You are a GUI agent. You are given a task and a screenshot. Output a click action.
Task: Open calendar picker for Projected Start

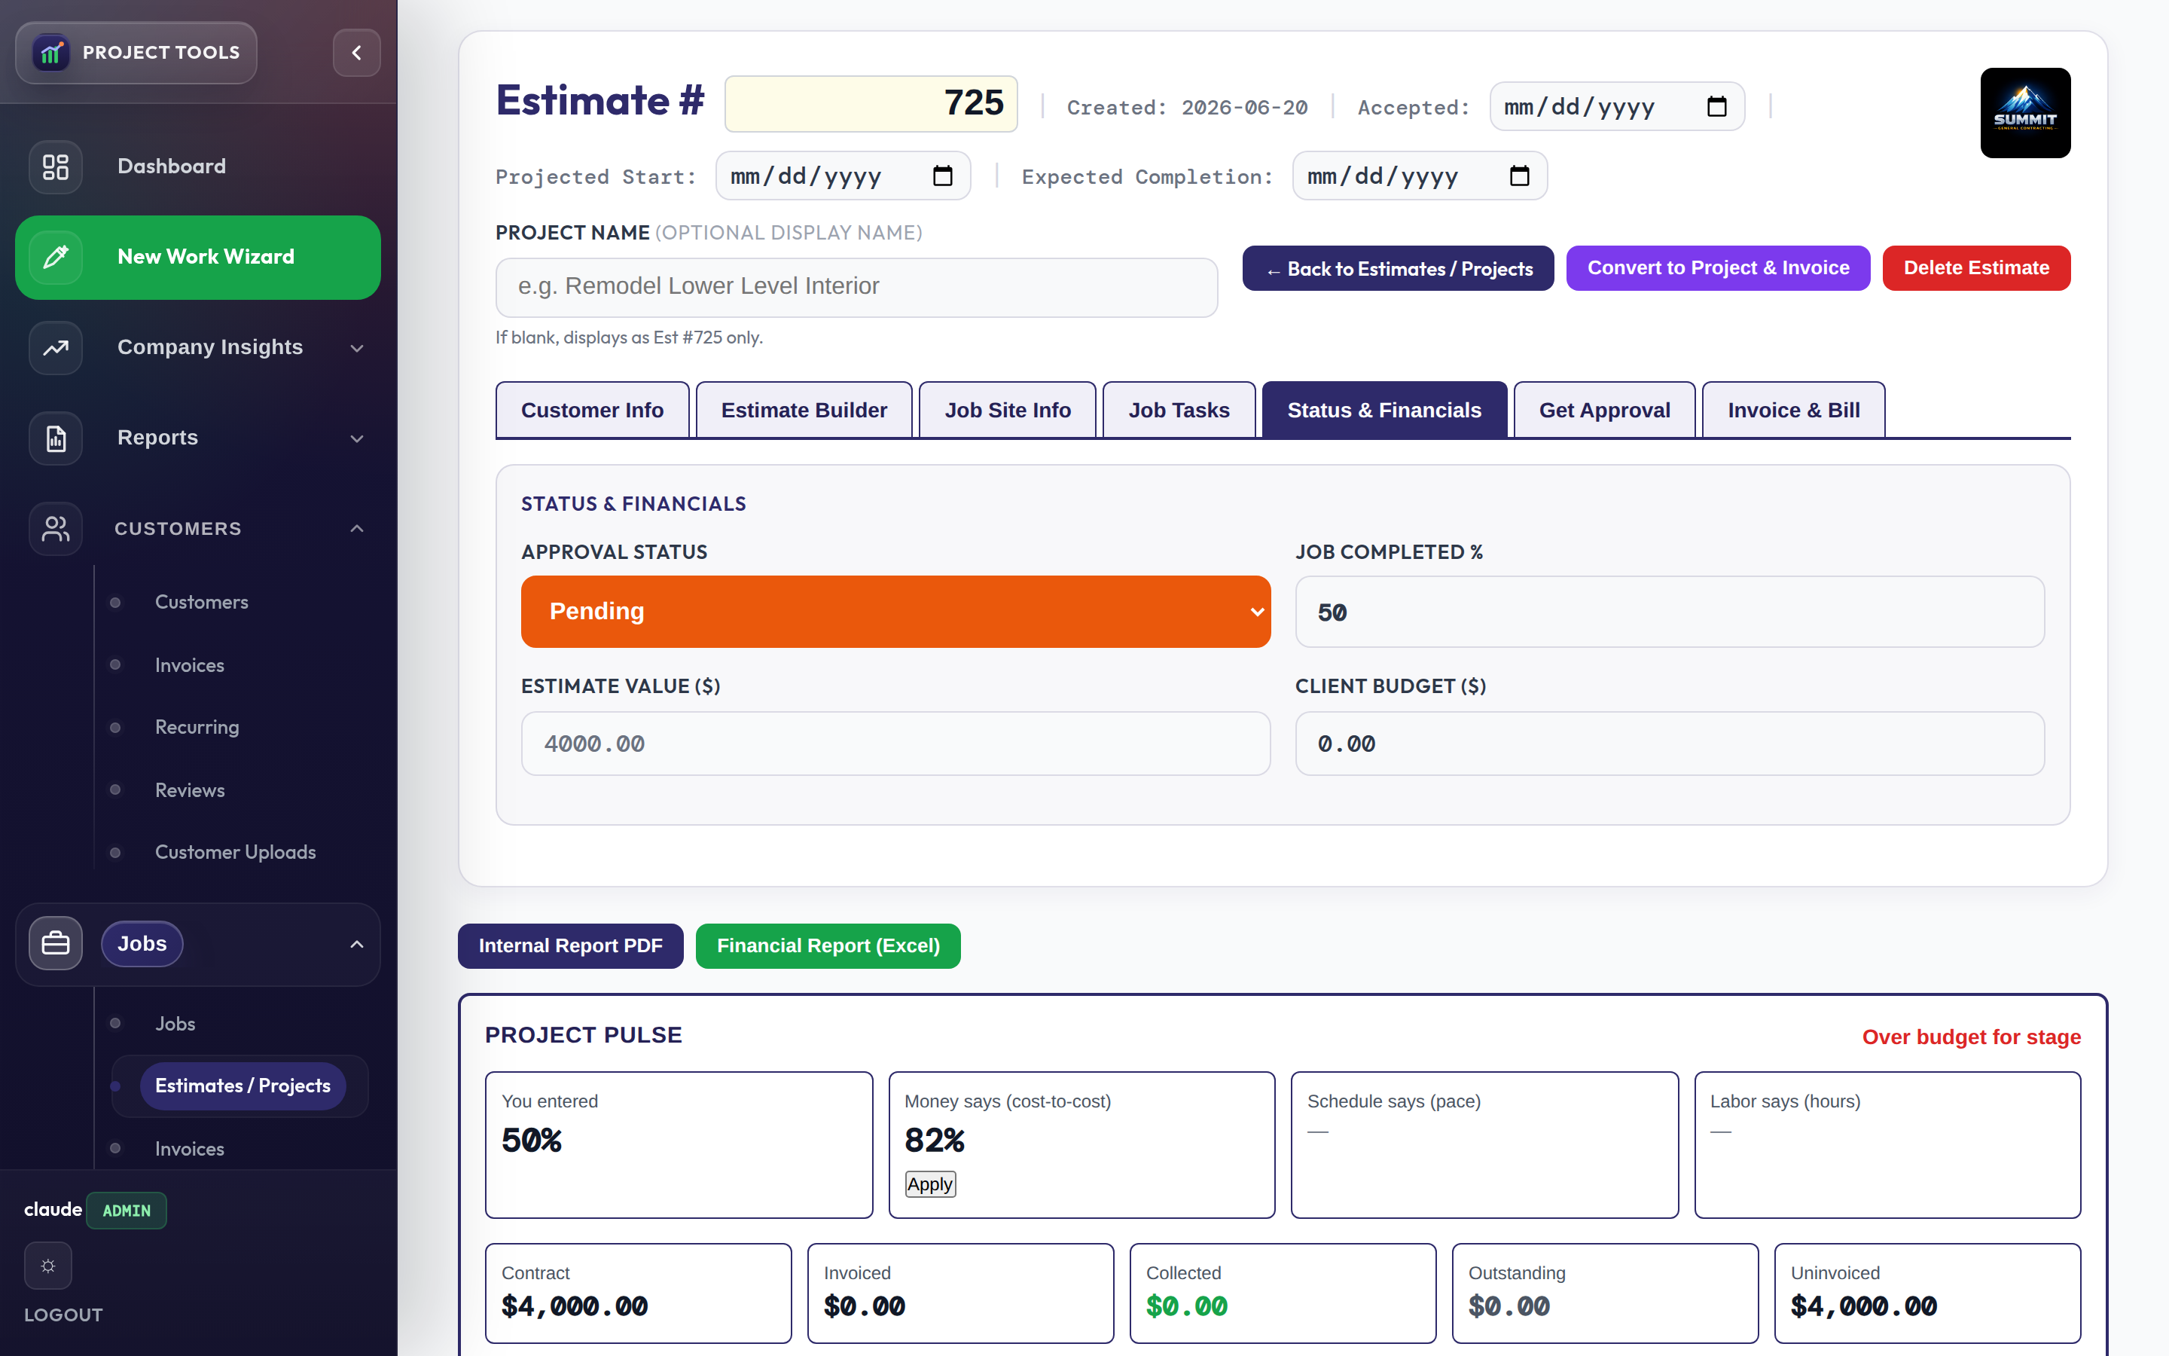(x=942, y=176)
